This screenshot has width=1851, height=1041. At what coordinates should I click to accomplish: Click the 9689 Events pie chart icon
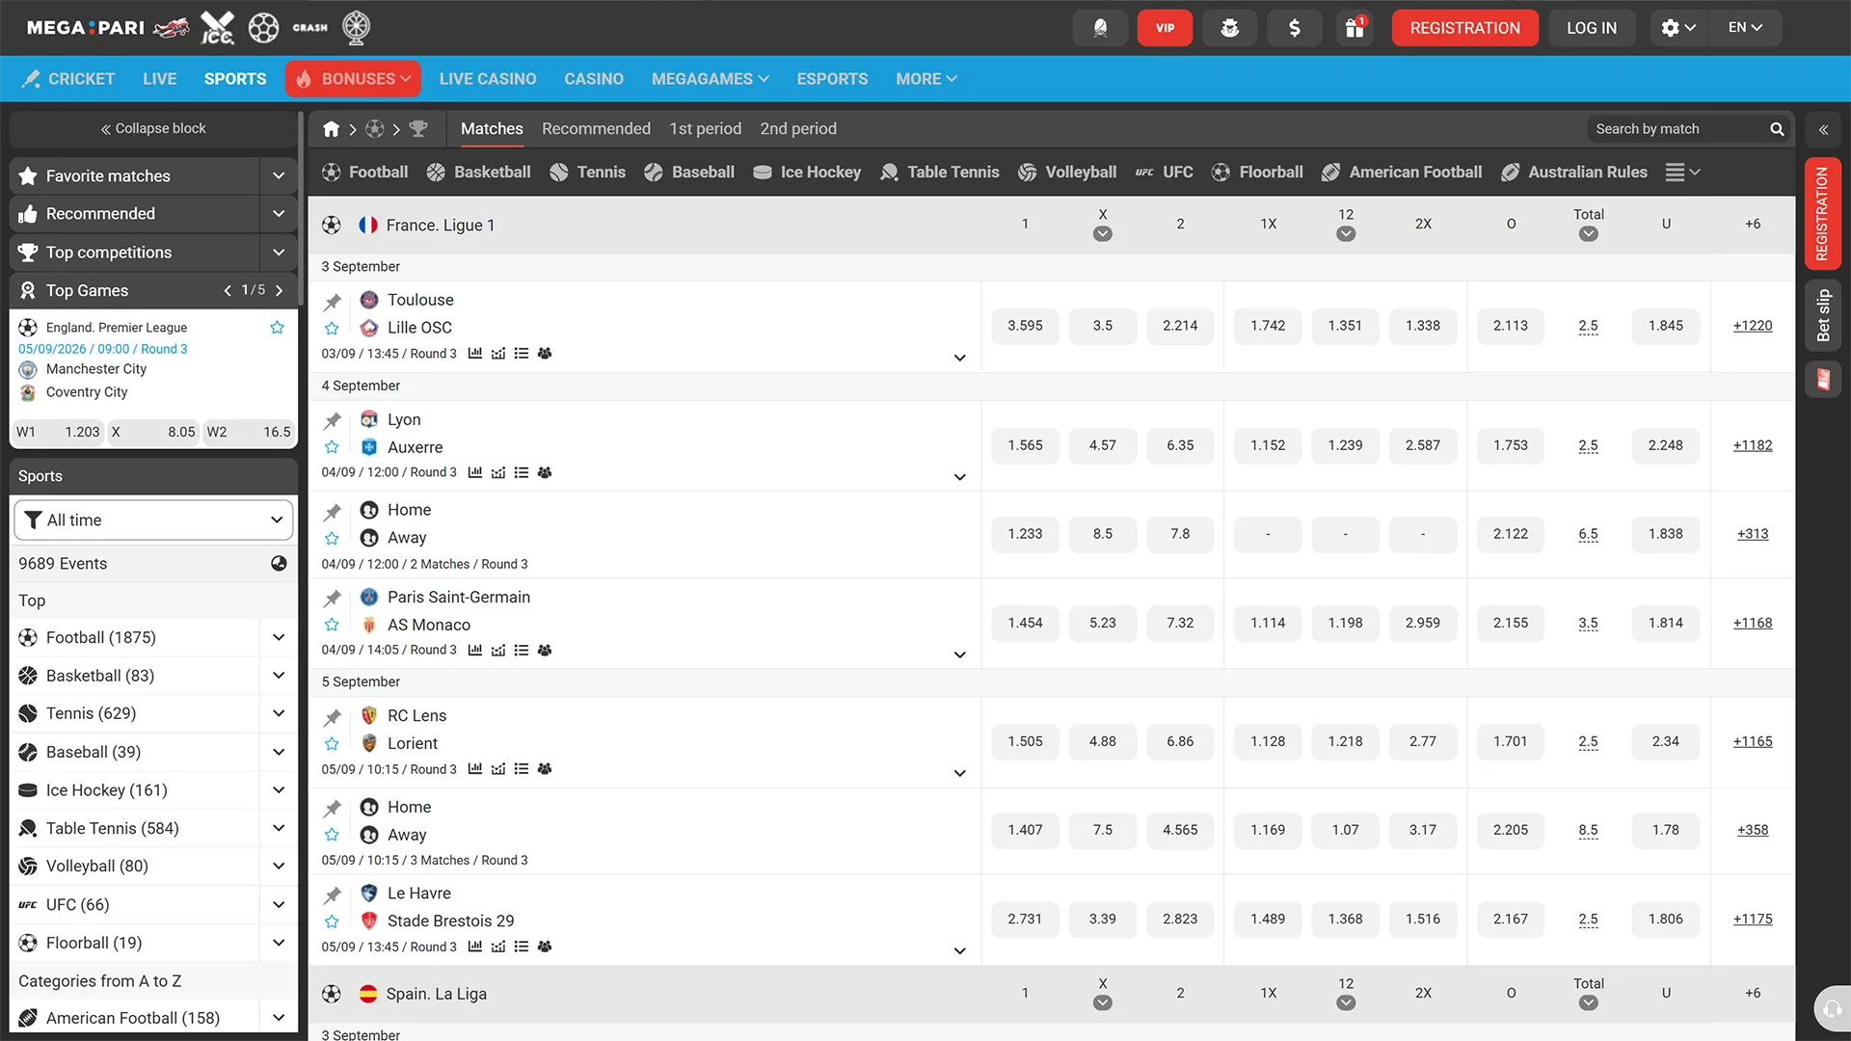click(x=279, y=563)
